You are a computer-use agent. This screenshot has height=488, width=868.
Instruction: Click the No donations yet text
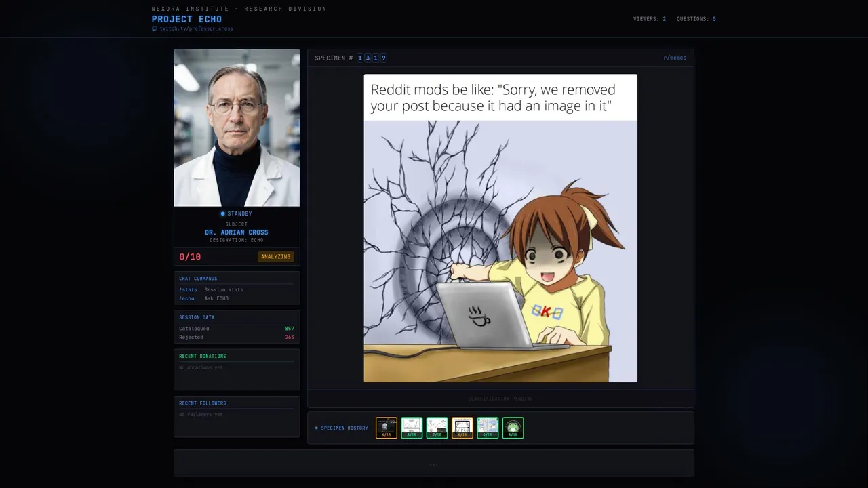click(201, 367)
